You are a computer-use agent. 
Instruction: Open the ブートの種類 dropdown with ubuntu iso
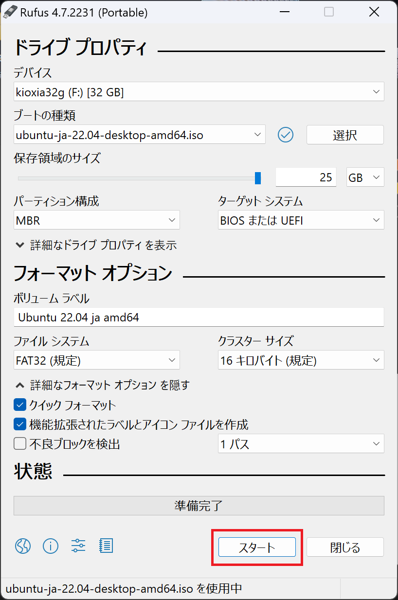[140, 135]
